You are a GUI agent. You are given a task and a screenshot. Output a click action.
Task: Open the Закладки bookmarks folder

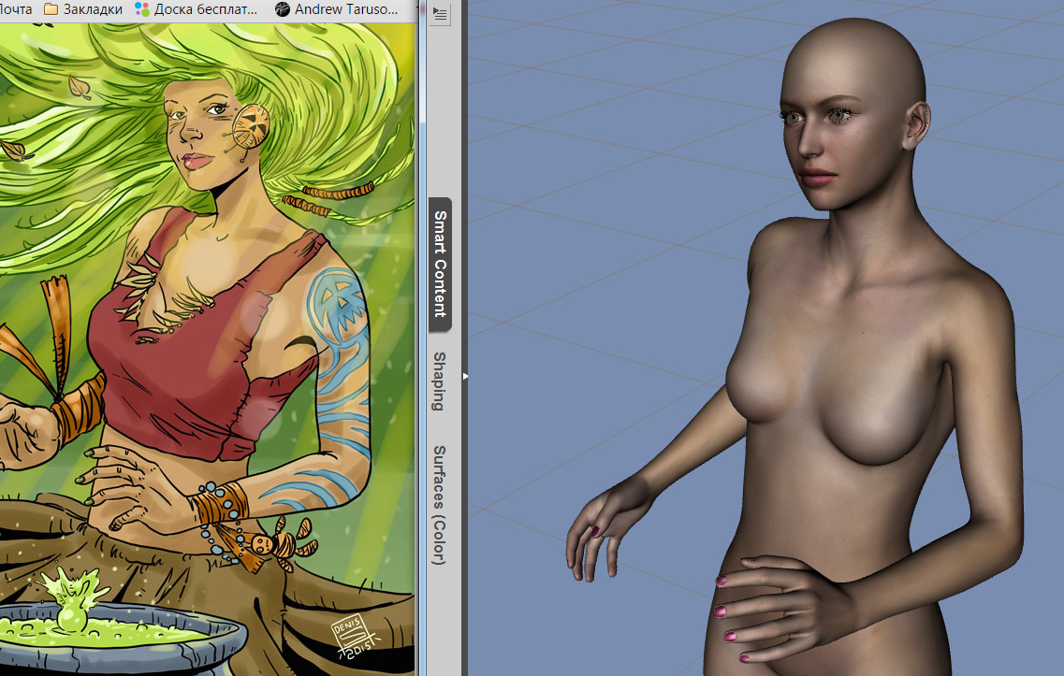[83, 9]
